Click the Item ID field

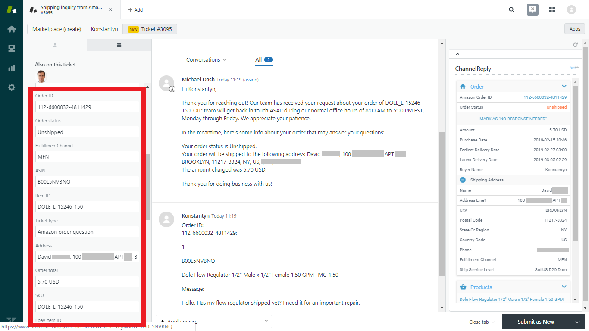pyautogui.click(x=87, y=207)
